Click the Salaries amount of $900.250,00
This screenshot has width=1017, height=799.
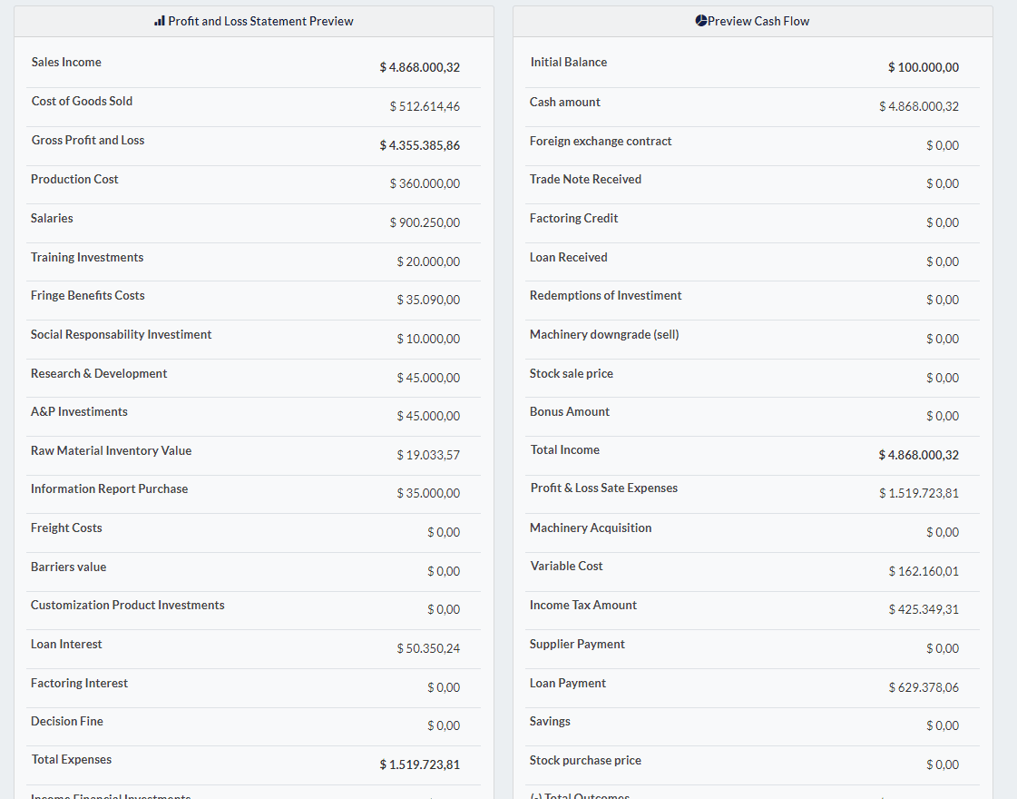[425, 222]
